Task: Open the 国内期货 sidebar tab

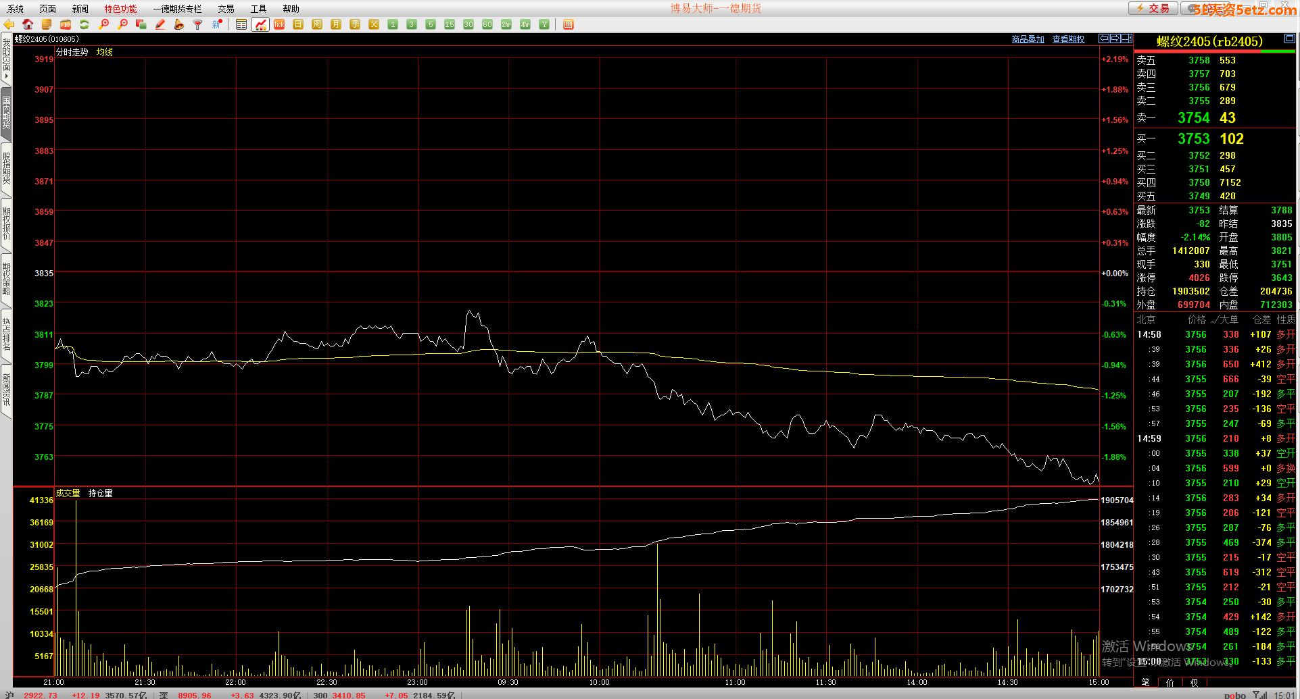Action: pyautogui.click(x=6, y=113)
